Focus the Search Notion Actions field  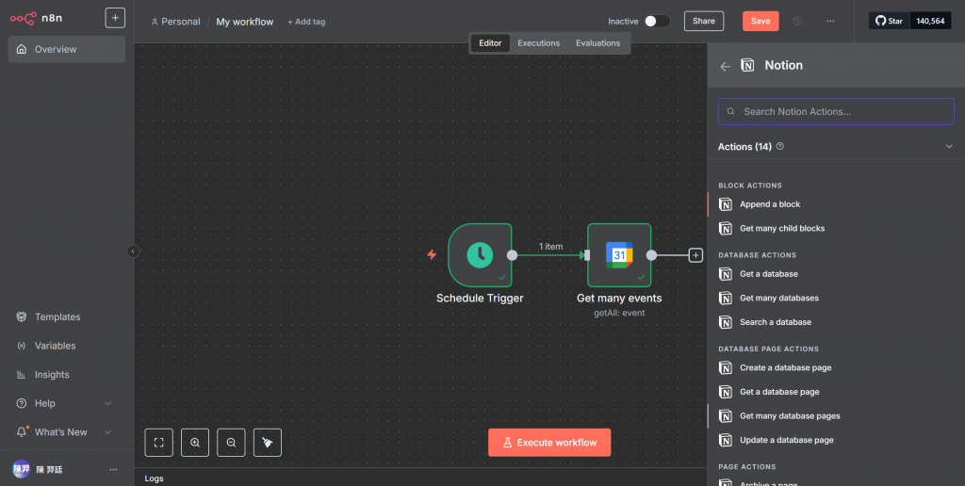[x=837, y=111]
